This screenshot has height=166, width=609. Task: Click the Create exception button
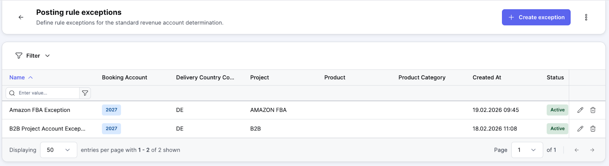536,17
